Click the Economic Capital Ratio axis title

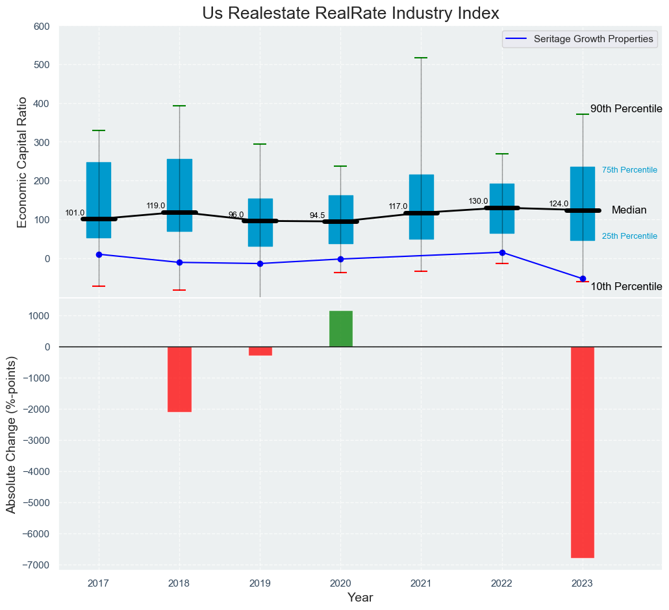22,162
